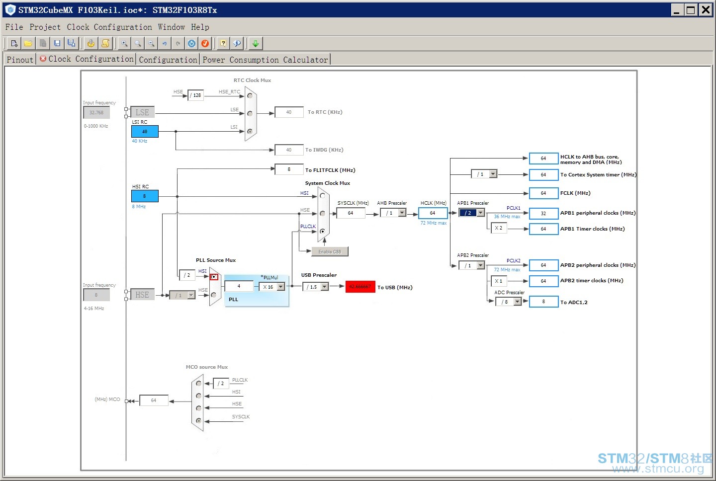The image size is (716, 481).
Task: Open the Help menu
Action: (200, 27)
